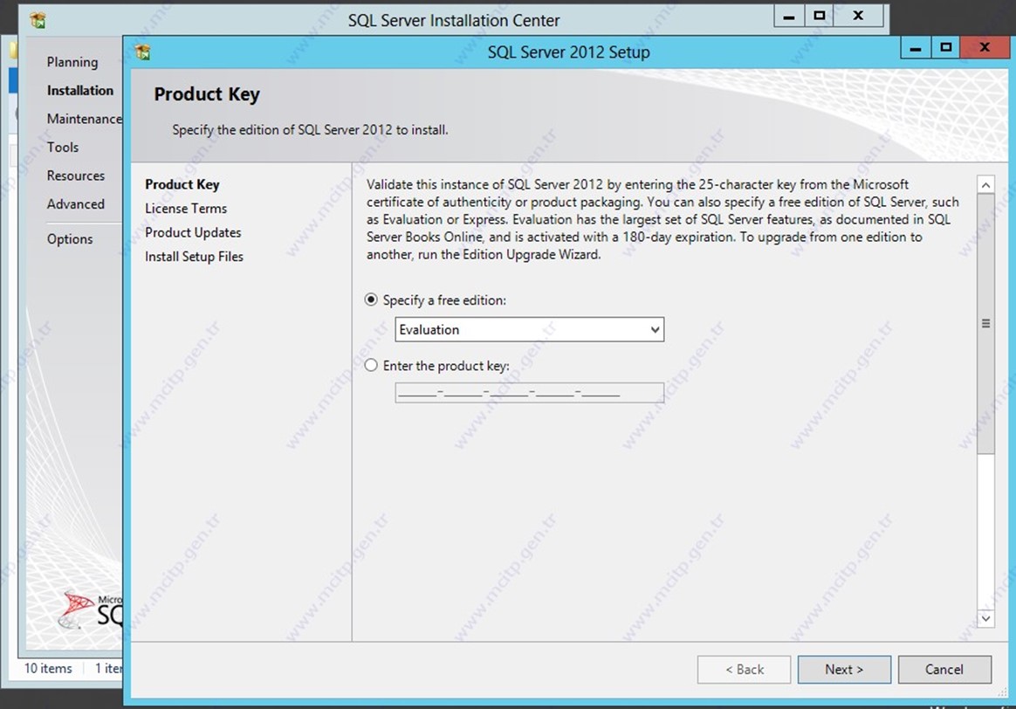Close the SQL Server Installation Center window
Image resolution: width=1016 pixels, height=709 pixels.
858,17
